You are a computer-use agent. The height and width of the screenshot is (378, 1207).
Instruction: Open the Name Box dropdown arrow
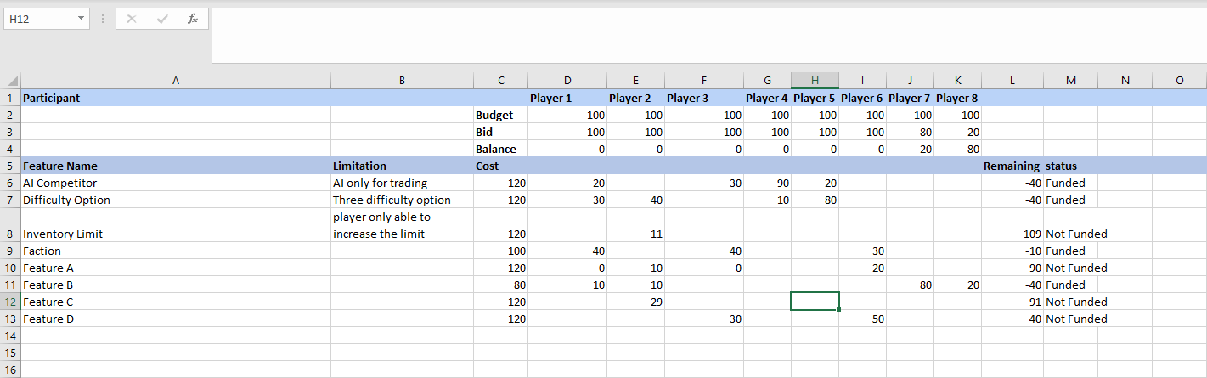click(x=81, y=19)
